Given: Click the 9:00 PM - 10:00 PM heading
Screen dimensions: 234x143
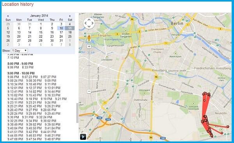Looking at the screenshot, I should point(21,73).
